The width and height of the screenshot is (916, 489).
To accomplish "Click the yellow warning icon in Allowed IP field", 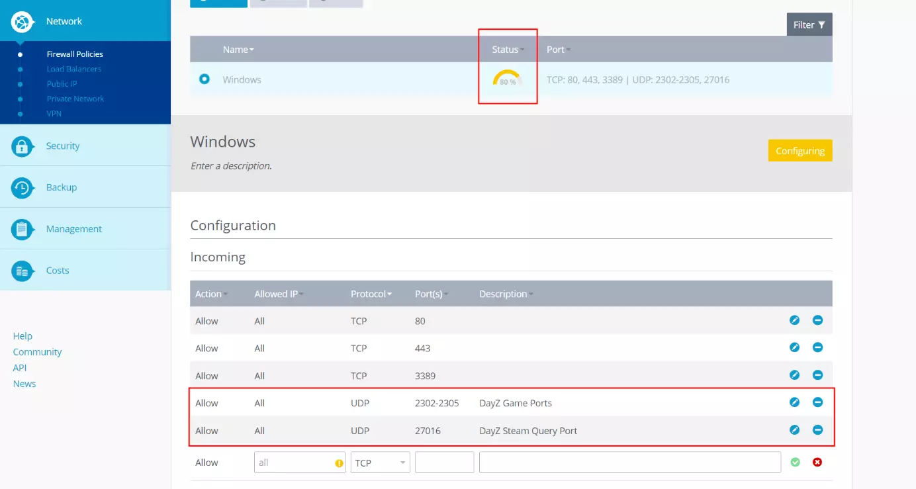I will tap(340, 463).
